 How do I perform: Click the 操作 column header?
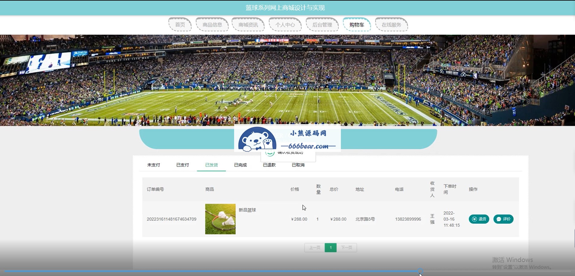tap(473, 189)
